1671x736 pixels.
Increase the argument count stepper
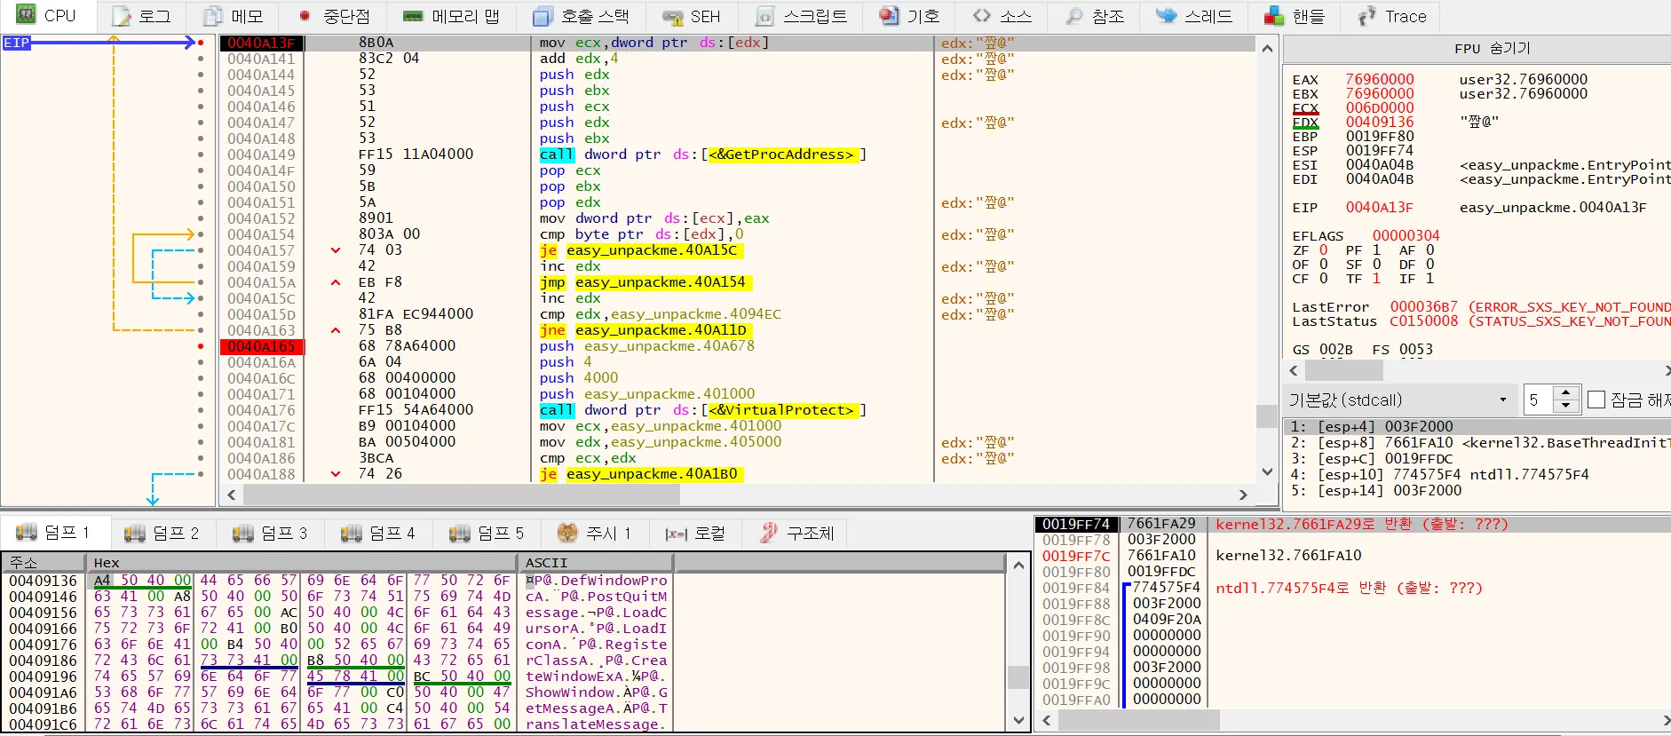tap(1565, 392)
